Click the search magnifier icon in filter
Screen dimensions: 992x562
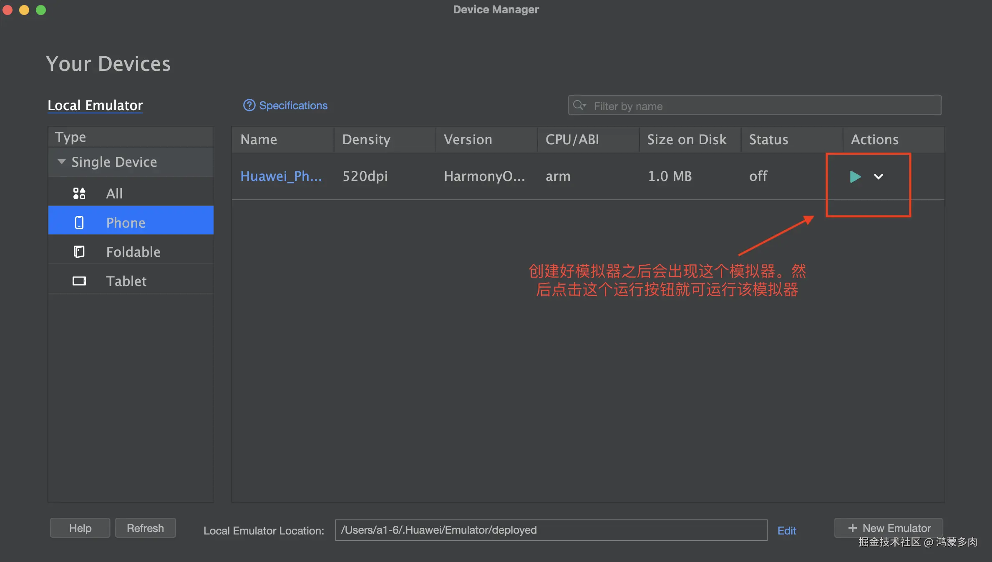[x=579, y=105]
